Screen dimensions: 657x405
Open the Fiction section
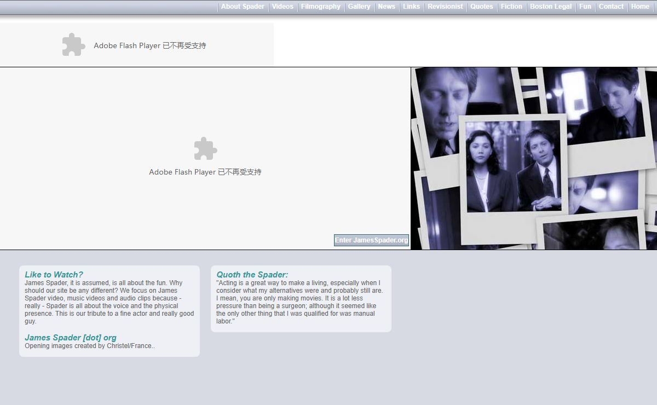[511, 7]
